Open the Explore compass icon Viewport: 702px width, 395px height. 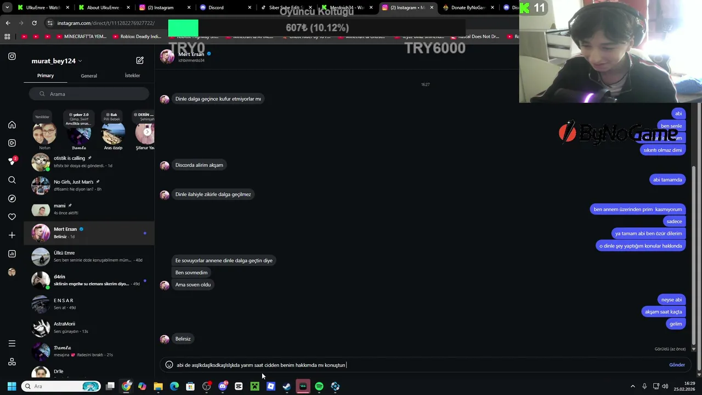[x=12, y=198]
